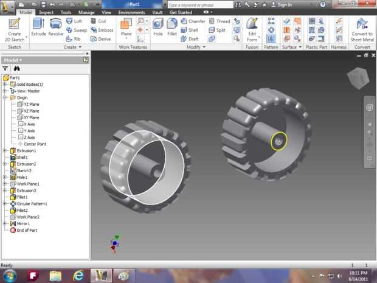
Task: Open the Vault tab
Action: [x=157, y=12]
